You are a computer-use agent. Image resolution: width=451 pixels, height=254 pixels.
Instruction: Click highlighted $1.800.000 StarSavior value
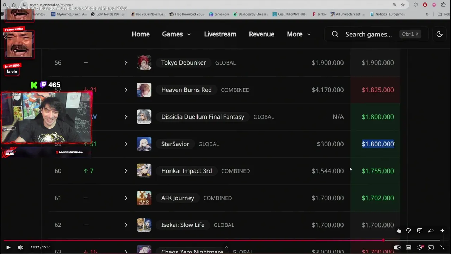378,144
